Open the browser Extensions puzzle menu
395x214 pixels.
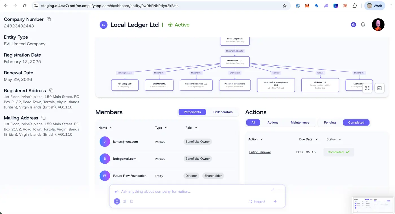[x=355, y=6]
